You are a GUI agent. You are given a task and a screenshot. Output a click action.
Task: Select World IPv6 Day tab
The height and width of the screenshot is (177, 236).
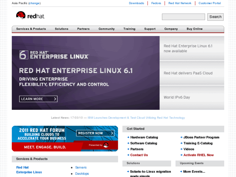pos(192,98)
